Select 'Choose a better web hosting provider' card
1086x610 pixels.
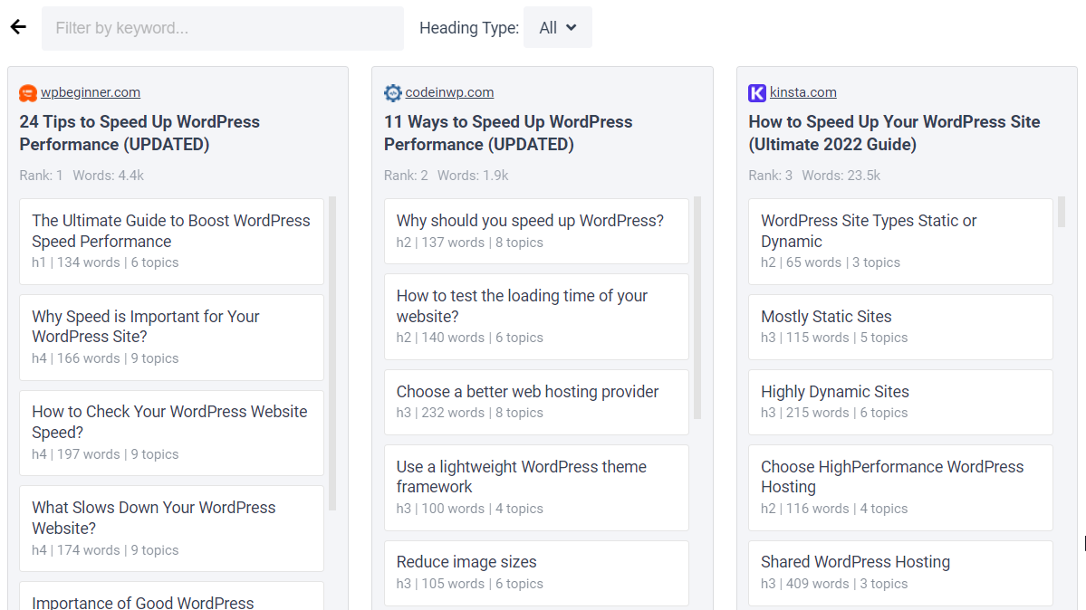[537, 402]
